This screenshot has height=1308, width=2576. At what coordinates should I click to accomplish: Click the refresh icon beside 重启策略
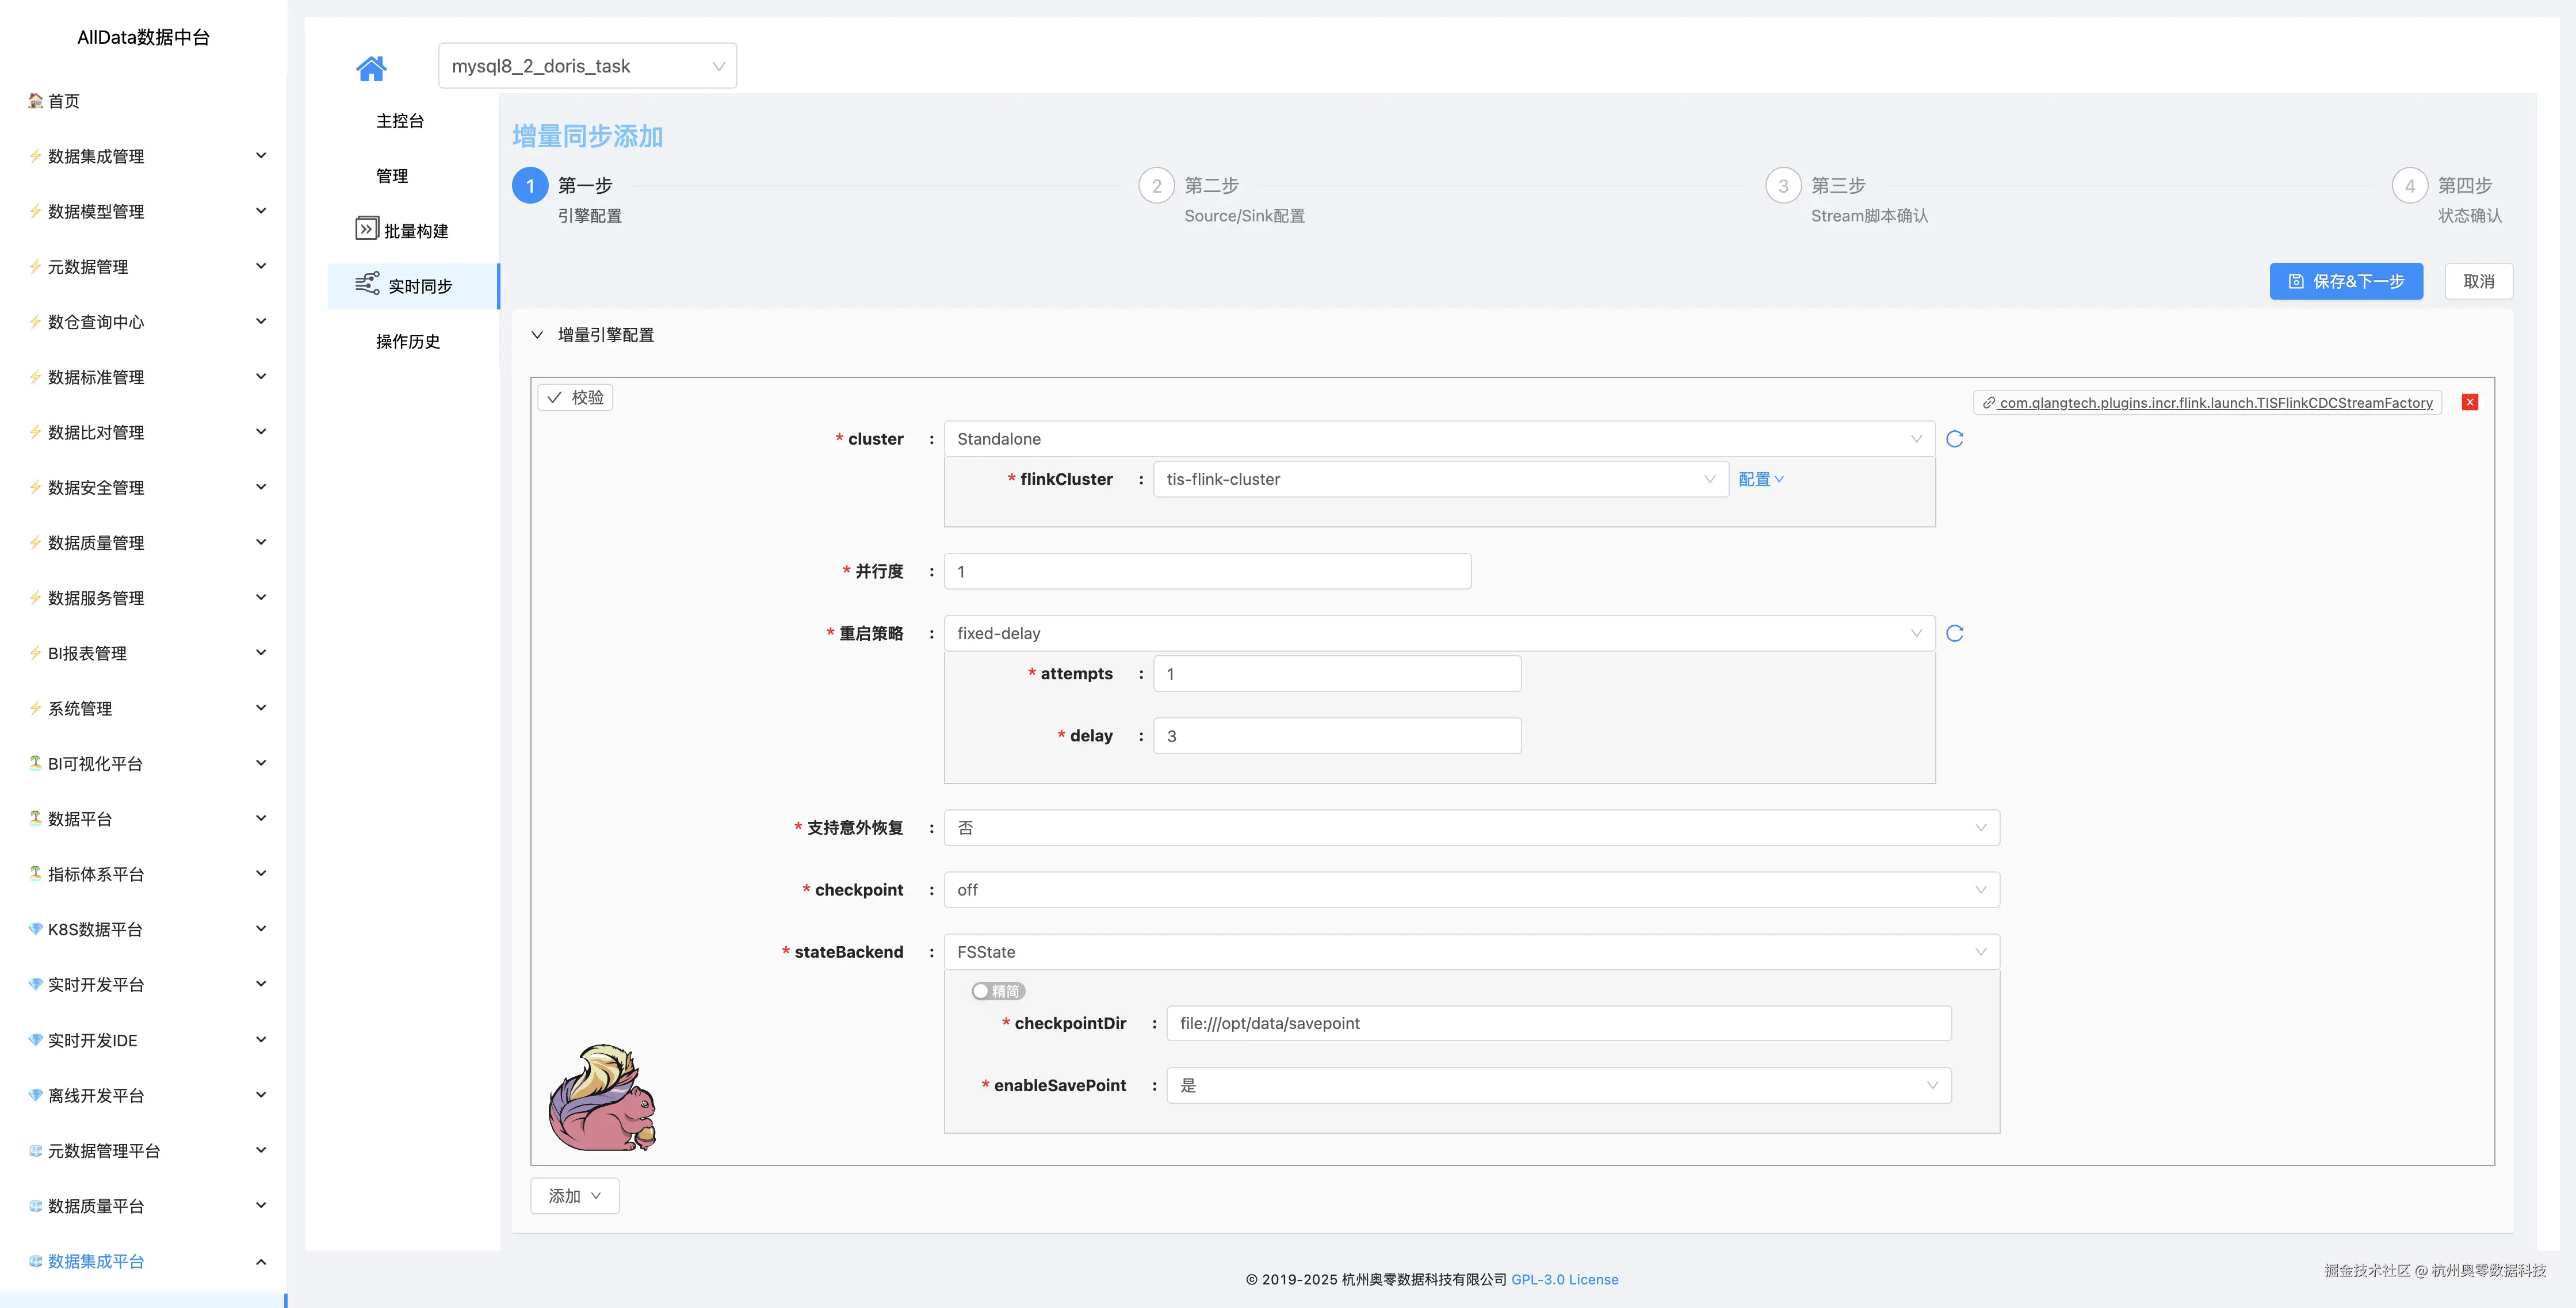tap(1955, 633)
